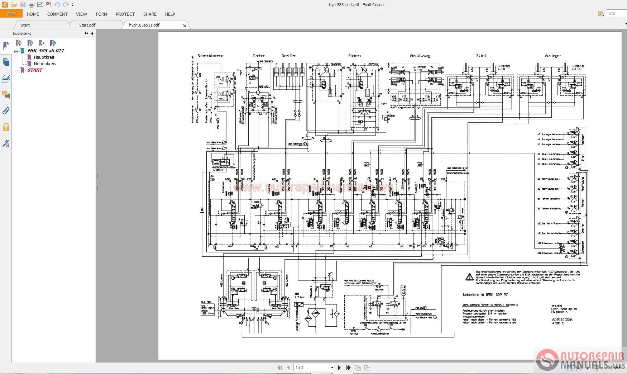Expand the Bookmarks panel with double arrow
627x374 pixels.
(x=87, y=33)
